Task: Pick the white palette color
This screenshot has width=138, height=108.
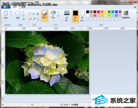Action: coord(87,15)
